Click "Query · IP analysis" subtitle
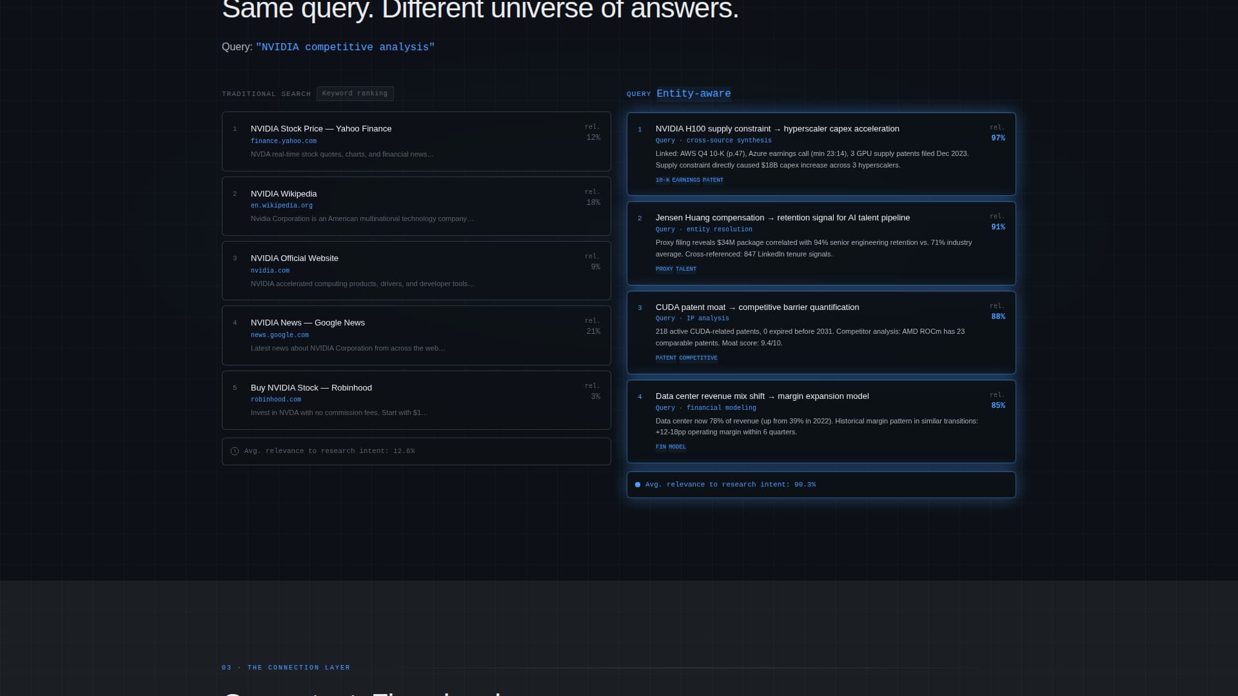The image size is (1238, 696). 693,318
